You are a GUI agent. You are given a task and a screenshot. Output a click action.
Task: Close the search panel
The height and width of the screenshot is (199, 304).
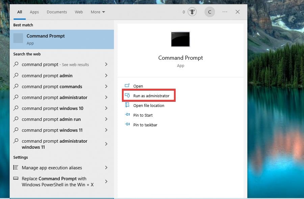237,12
